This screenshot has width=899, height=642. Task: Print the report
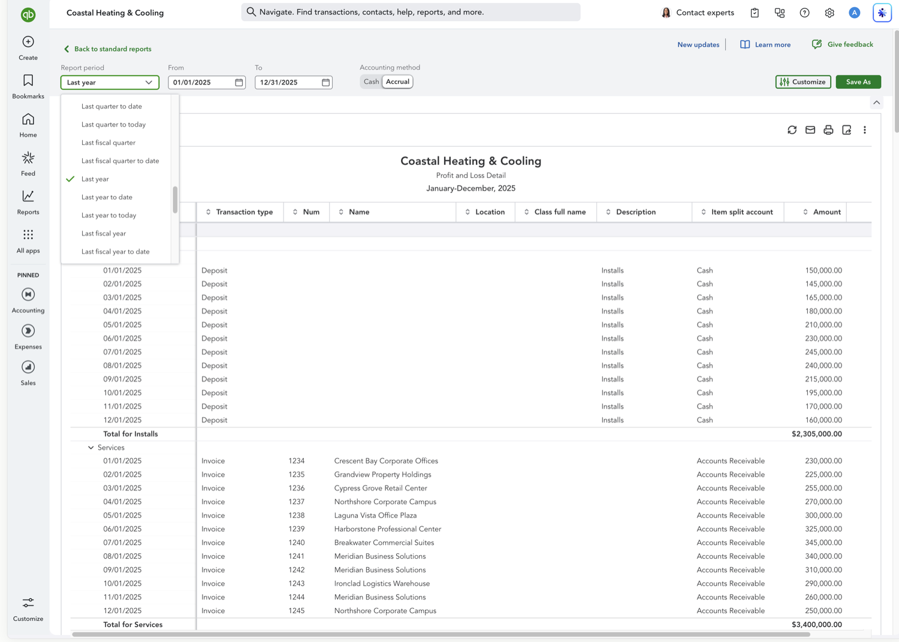point(828,130)
